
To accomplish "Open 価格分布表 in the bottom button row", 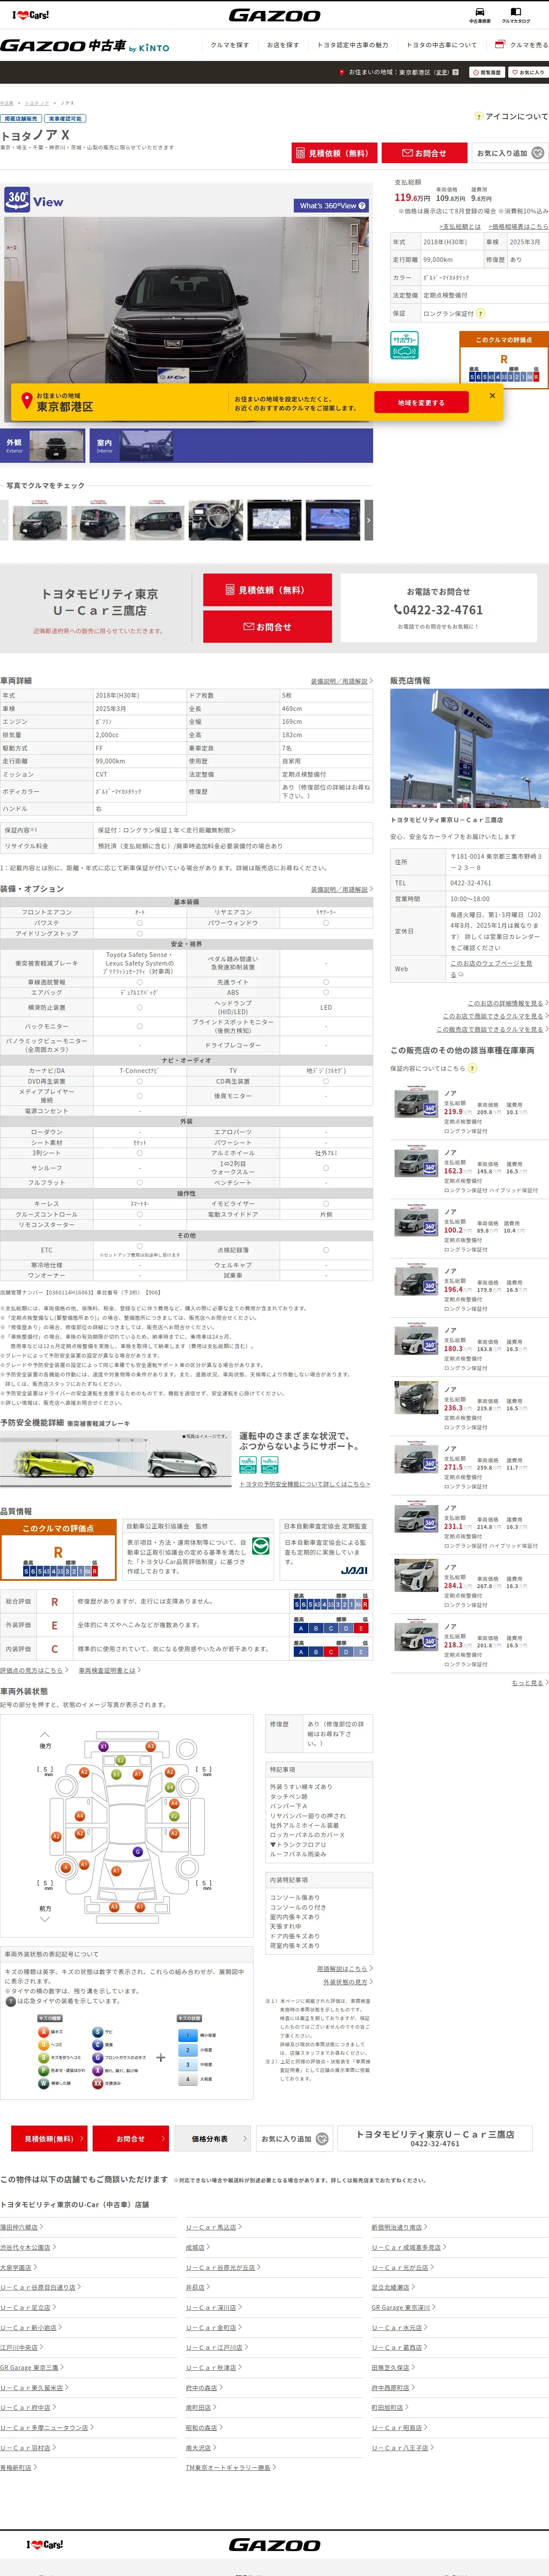I will (214, 2139).
